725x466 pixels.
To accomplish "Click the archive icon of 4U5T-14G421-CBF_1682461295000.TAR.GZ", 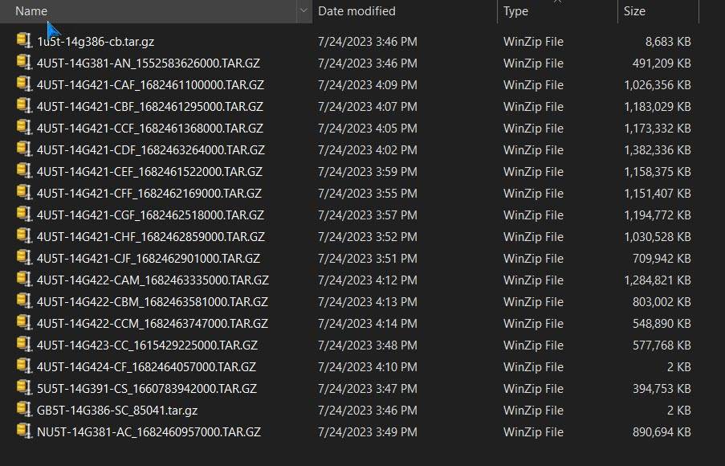I will pos(24,105).
